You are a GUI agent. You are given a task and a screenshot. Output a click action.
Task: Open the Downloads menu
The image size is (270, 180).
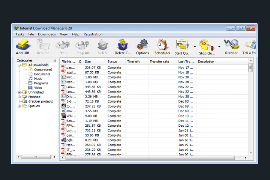tap(47, 34)
